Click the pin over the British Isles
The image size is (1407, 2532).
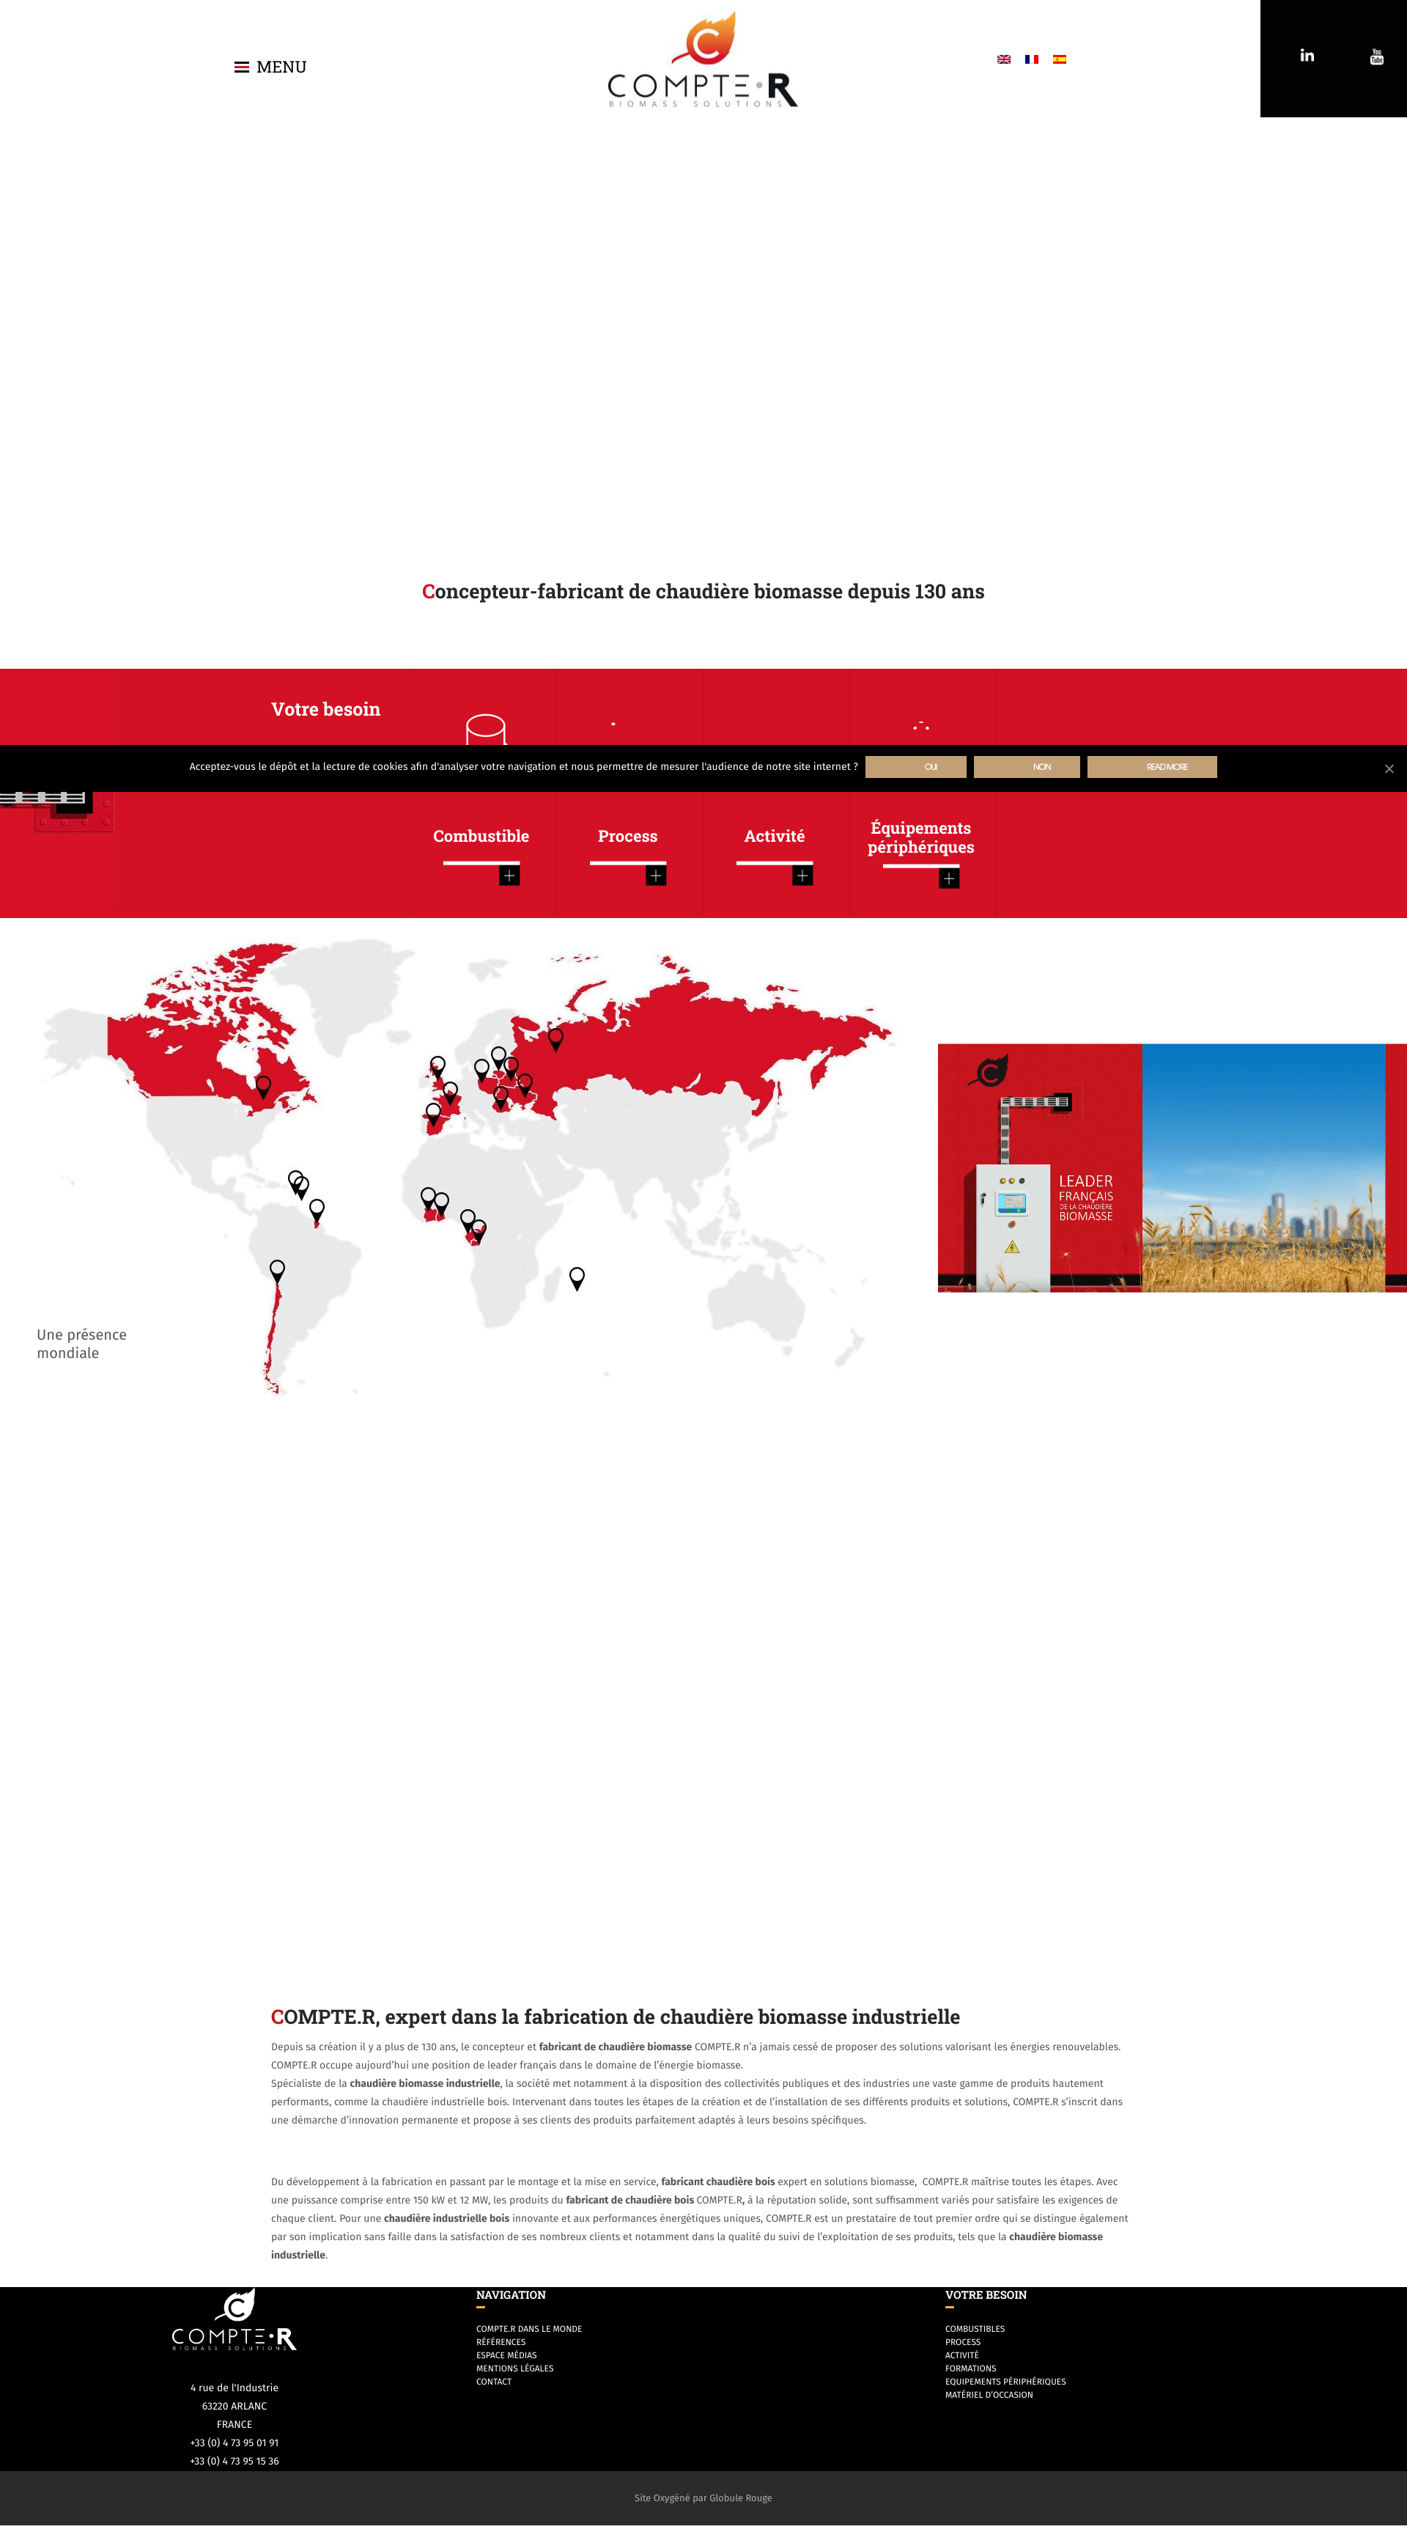(x=438, y=1066)
